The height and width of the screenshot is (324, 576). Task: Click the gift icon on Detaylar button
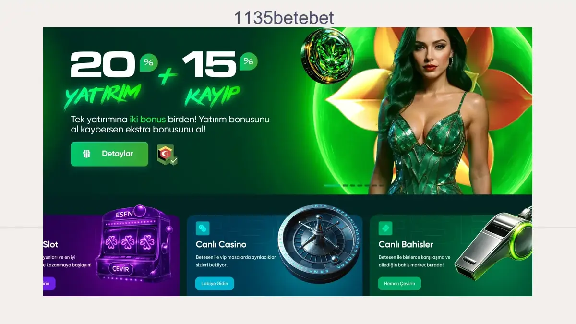(86, 154)
